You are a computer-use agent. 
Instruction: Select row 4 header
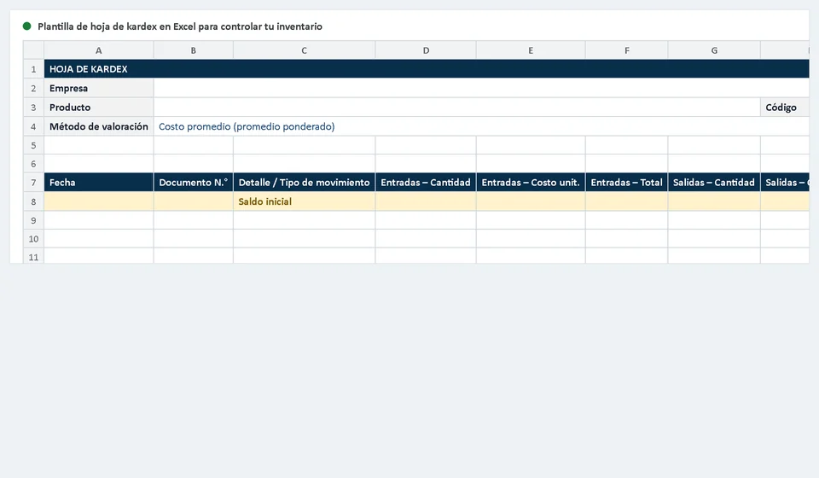[x=33, y=126]
